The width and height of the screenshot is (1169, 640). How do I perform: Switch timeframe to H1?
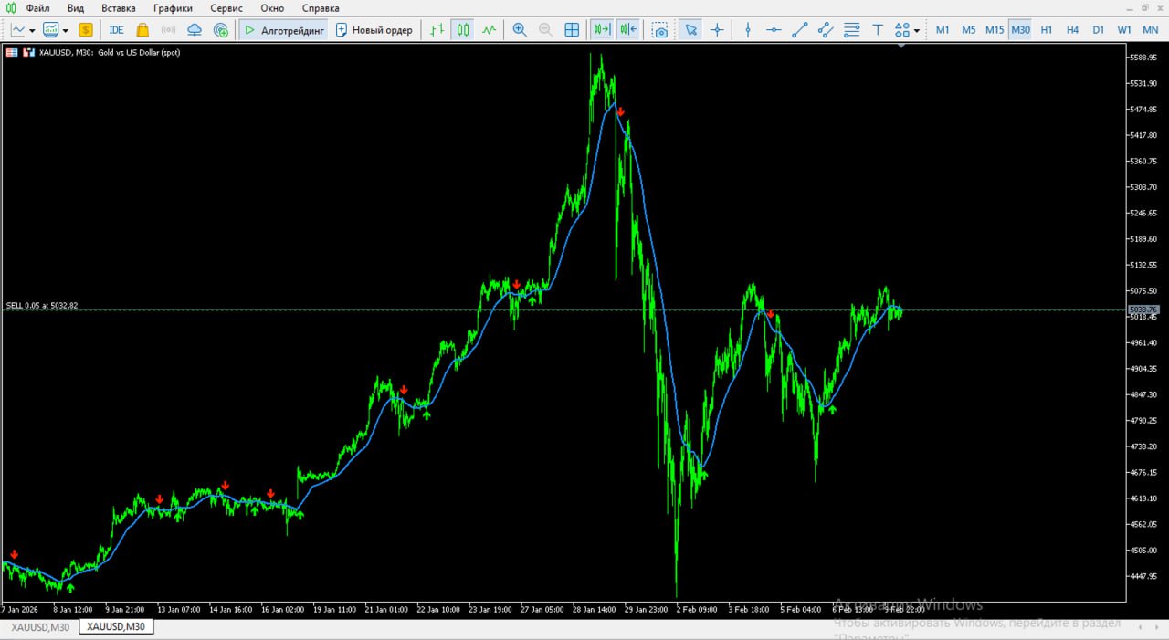point(1047,29)
